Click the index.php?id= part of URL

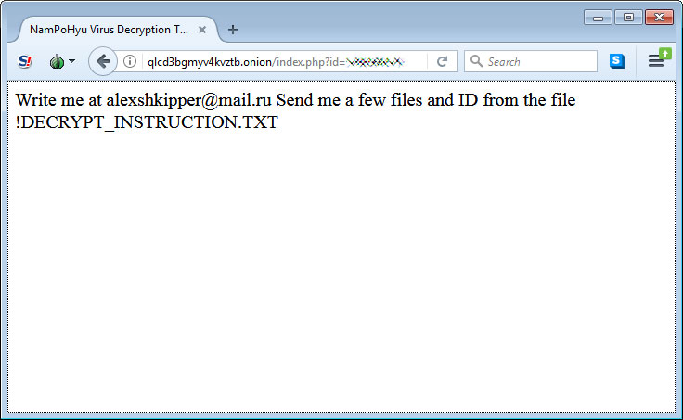tap(309, 62)
